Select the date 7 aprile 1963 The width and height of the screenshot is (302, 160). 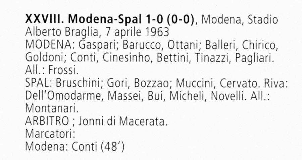(137, 33)
